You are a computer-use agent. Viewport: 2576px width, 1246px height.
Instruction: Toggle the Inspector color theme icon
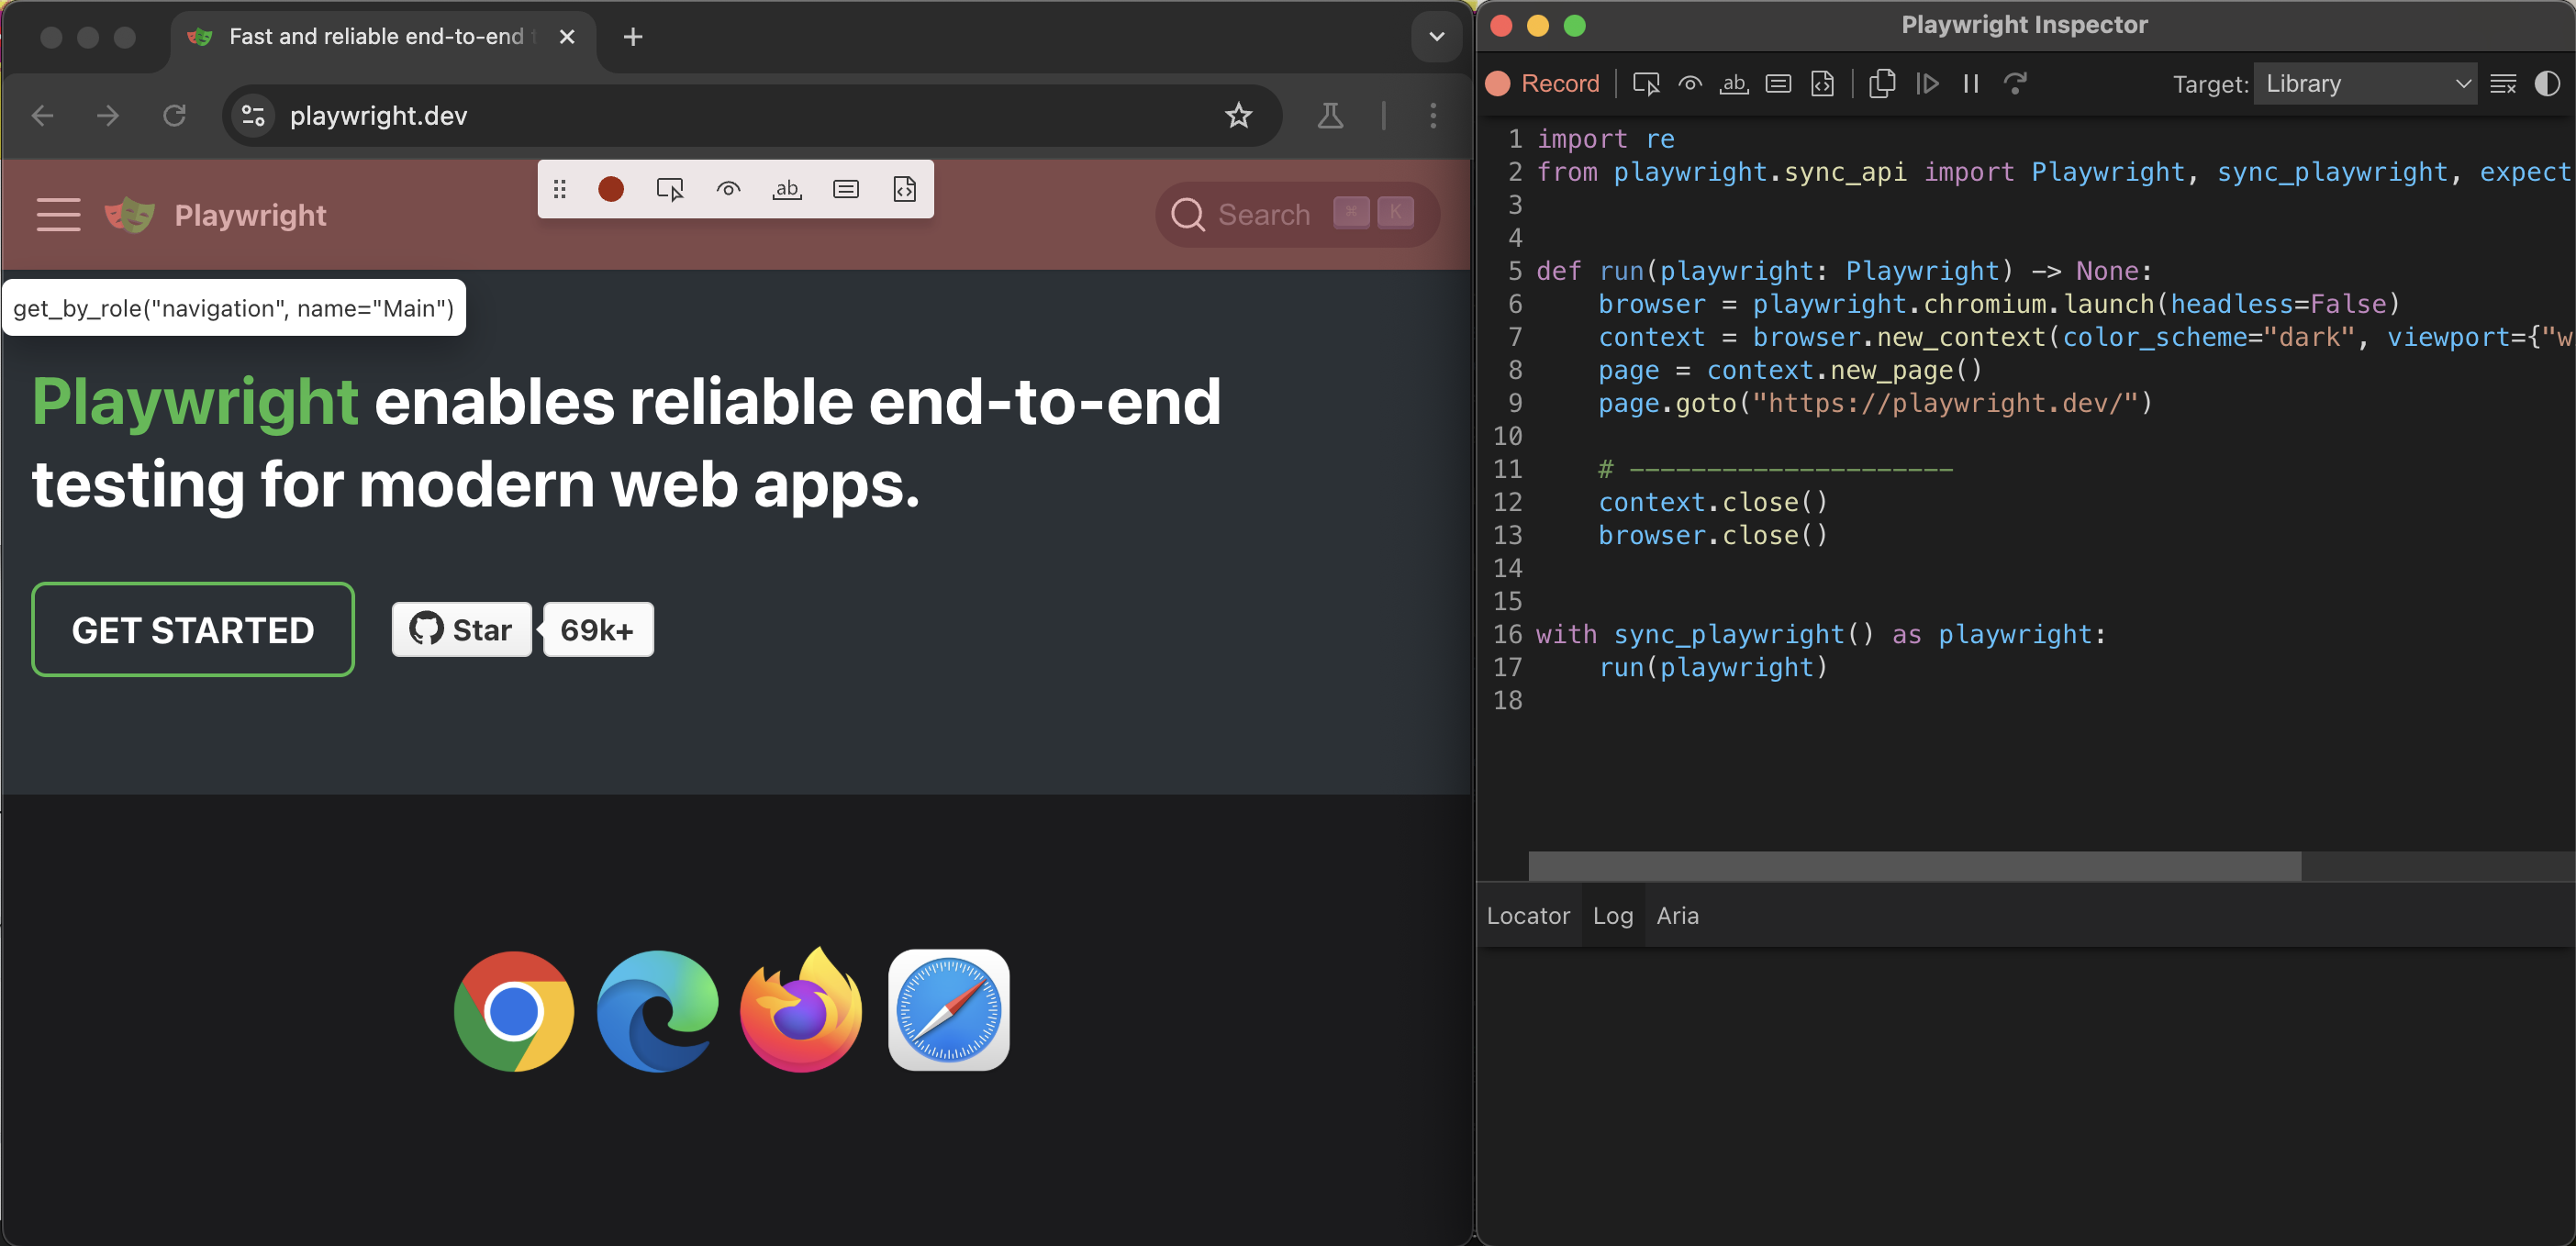[2547, 84]
